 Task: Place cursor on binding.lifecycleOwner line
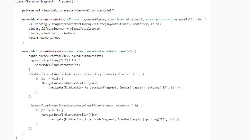pos(64,29)
